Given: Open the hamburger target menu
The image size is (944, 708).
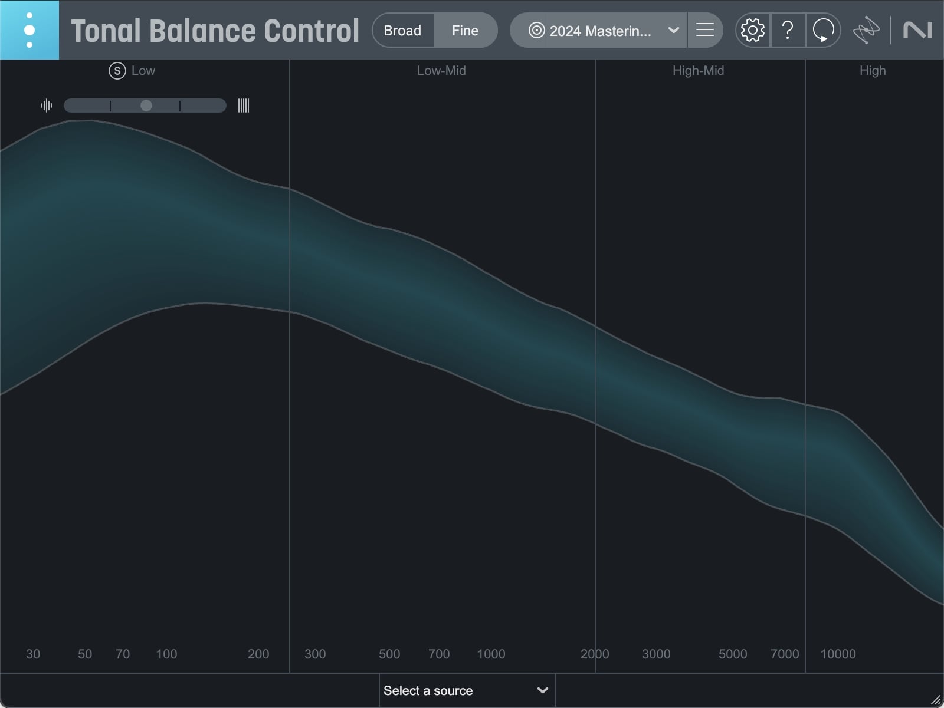Looking at the screenshot, I should pyautogui.click(x=705, y=30).
